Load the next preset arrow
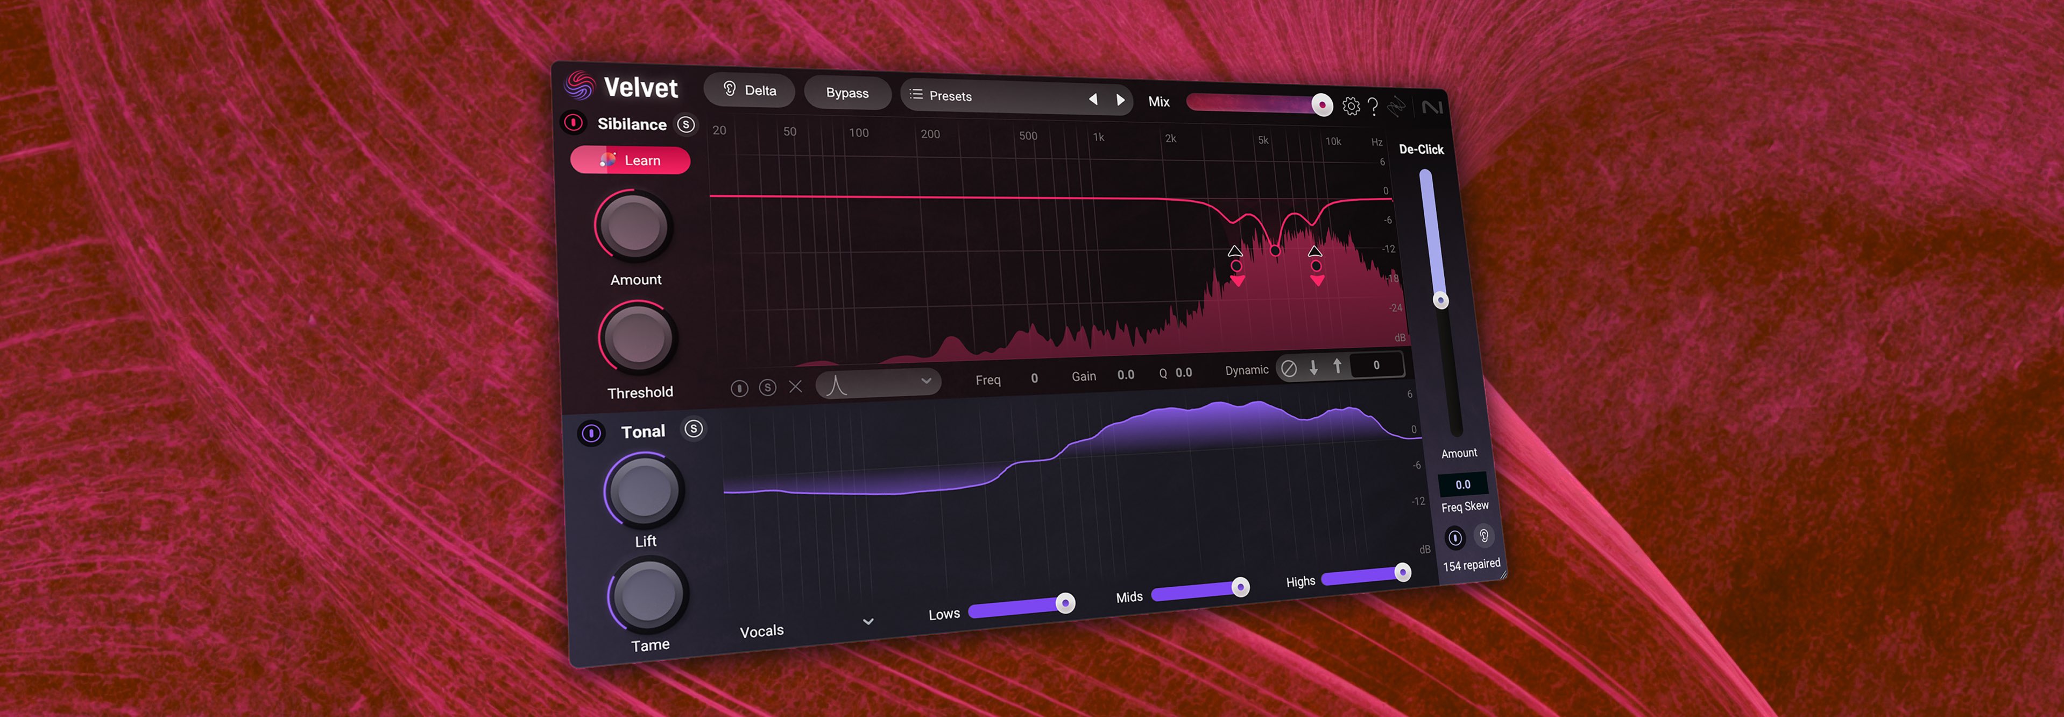This screenshot has width=2064, height=717. pyautogui.click(x=1120, y=100)
